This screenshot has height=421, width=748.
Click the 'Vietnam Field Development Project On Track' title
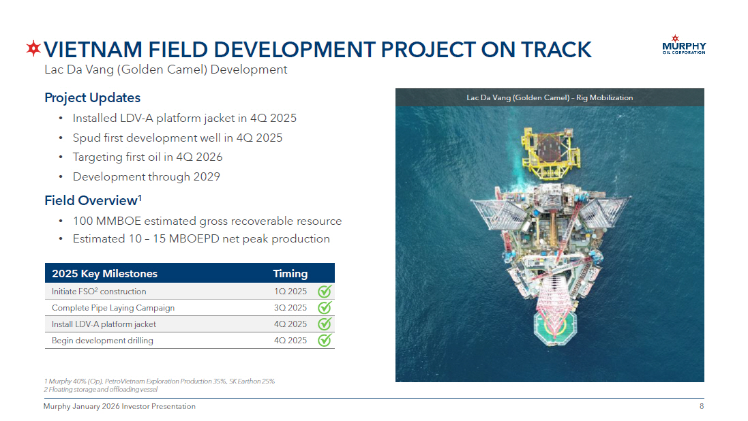pos(318,50)
